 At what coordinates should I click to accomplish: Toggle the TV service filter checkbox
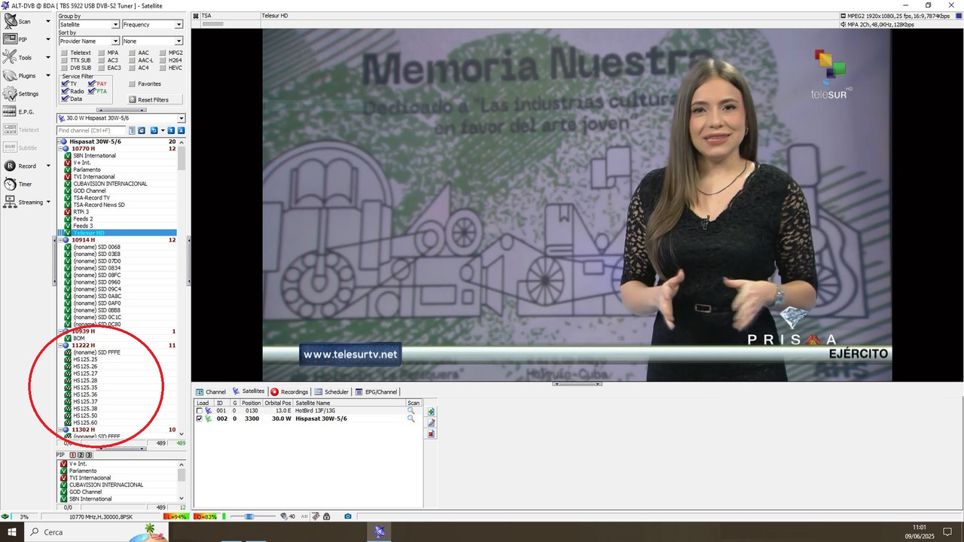(66, 84)
